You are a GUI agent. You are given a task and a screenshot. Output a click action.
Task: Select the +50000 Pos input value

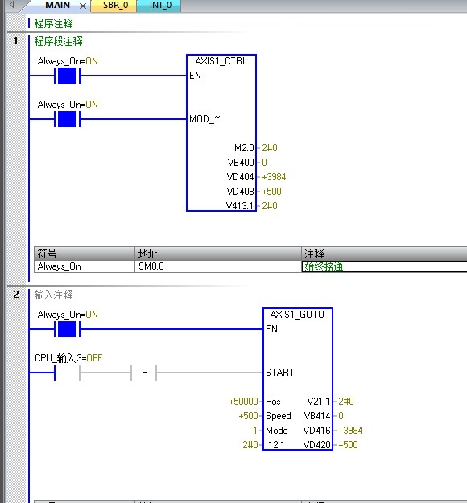pyautogui.click(x=243, y=402)
